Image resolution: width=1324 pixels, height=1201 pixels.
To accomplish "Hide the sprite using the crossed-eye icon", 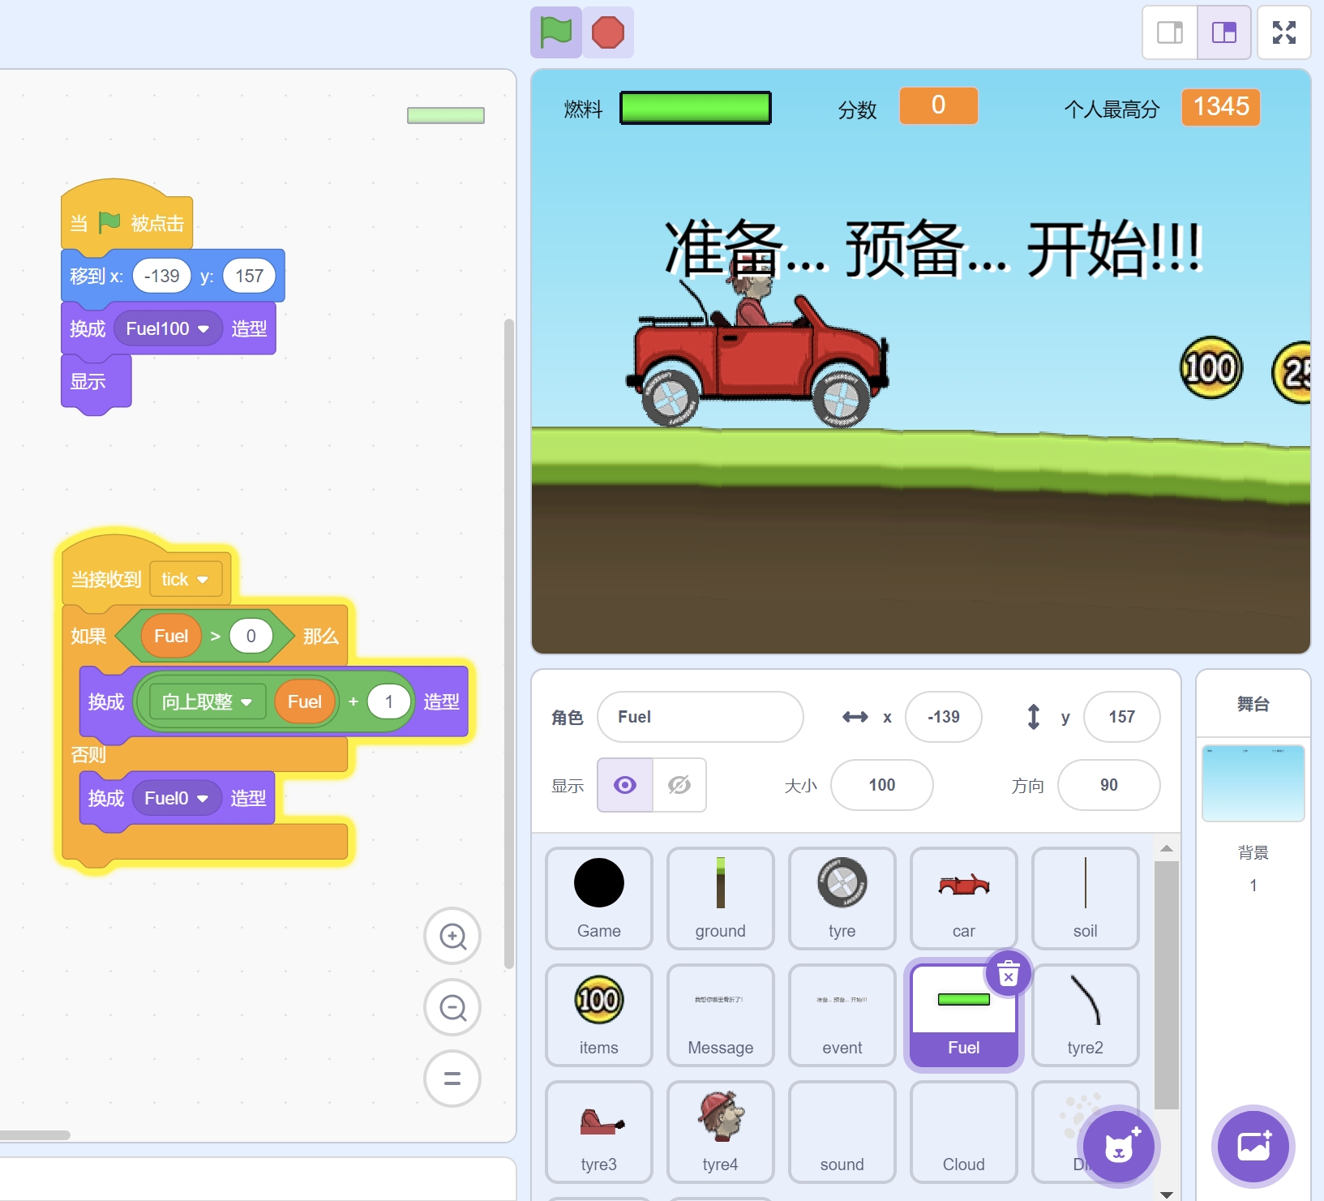I will 679,785.
